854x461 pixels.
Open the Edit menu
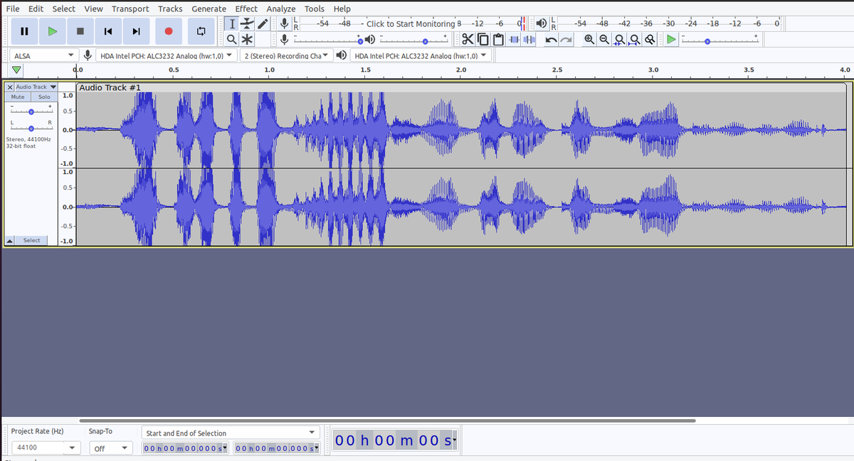(36, 9)
